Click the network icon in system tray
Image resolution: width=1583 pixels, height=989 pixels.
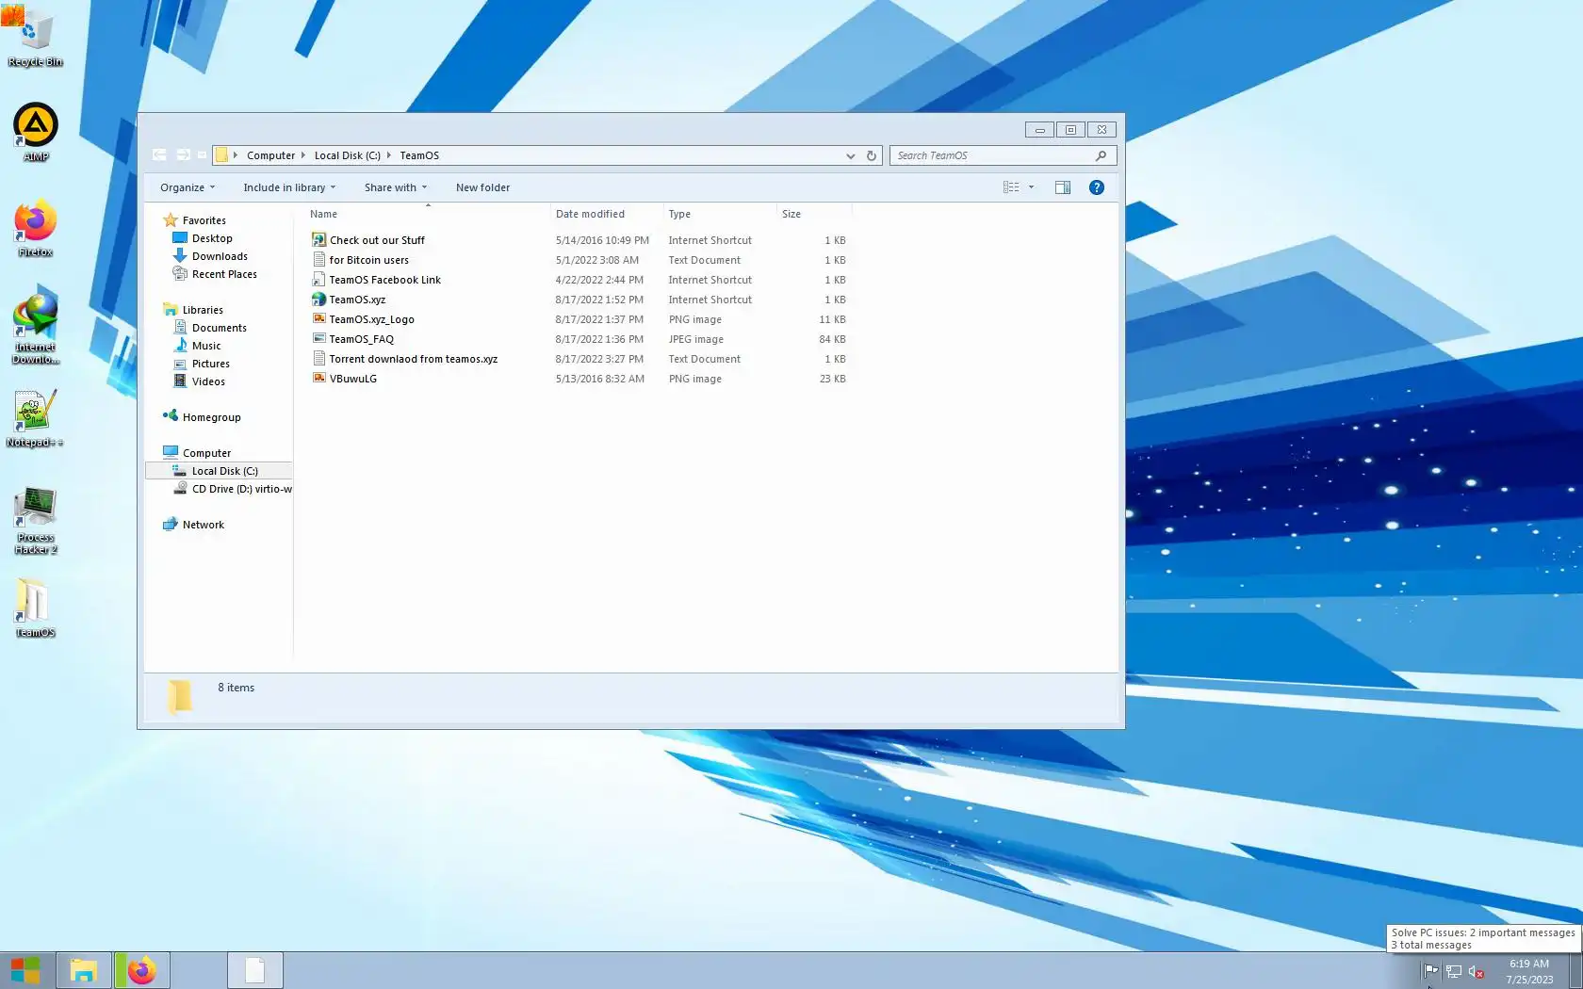1454,971
